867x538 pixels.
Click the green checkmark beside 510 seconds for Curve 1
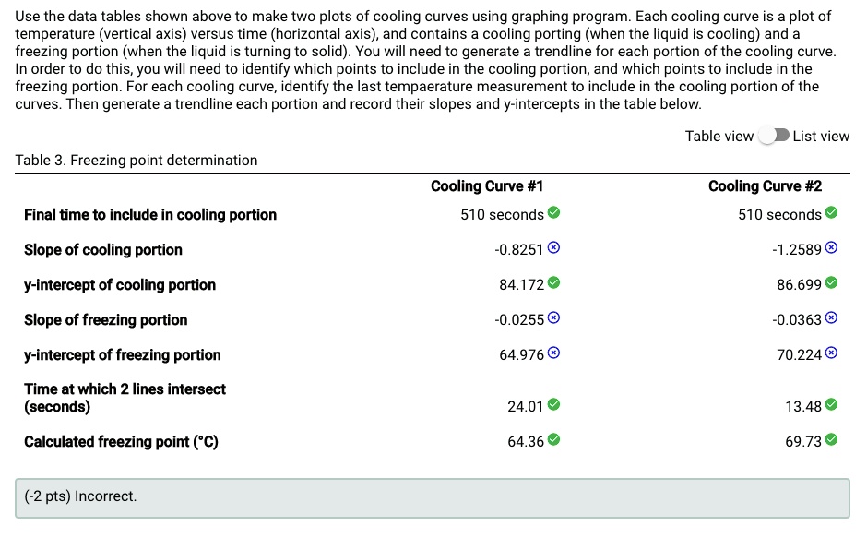point(552,214)
